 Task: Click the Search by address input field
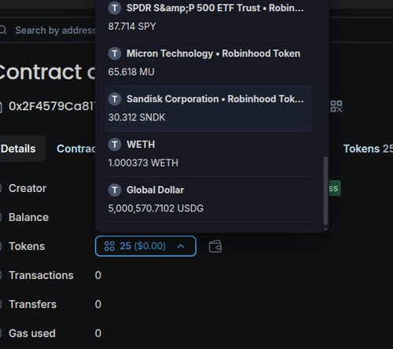55,30
